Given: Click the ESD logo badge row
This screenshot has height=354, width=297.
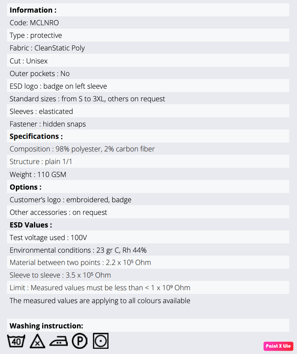Looking at the screenshot, I should [x=58, y=86].
